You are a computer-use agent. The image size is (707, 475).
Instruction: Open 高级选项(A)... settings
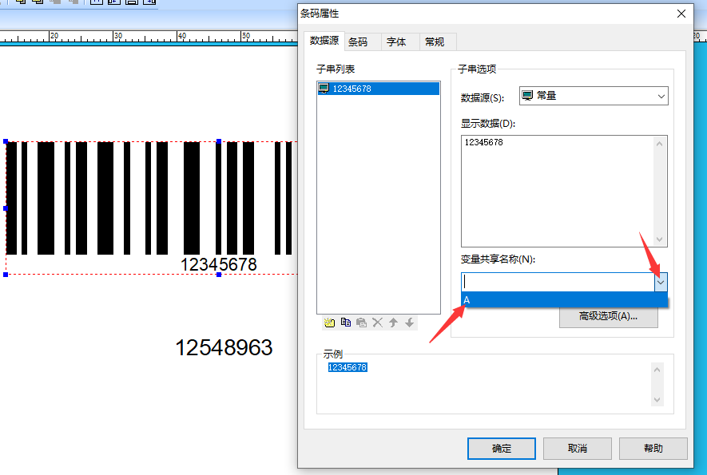coord(608,316)
